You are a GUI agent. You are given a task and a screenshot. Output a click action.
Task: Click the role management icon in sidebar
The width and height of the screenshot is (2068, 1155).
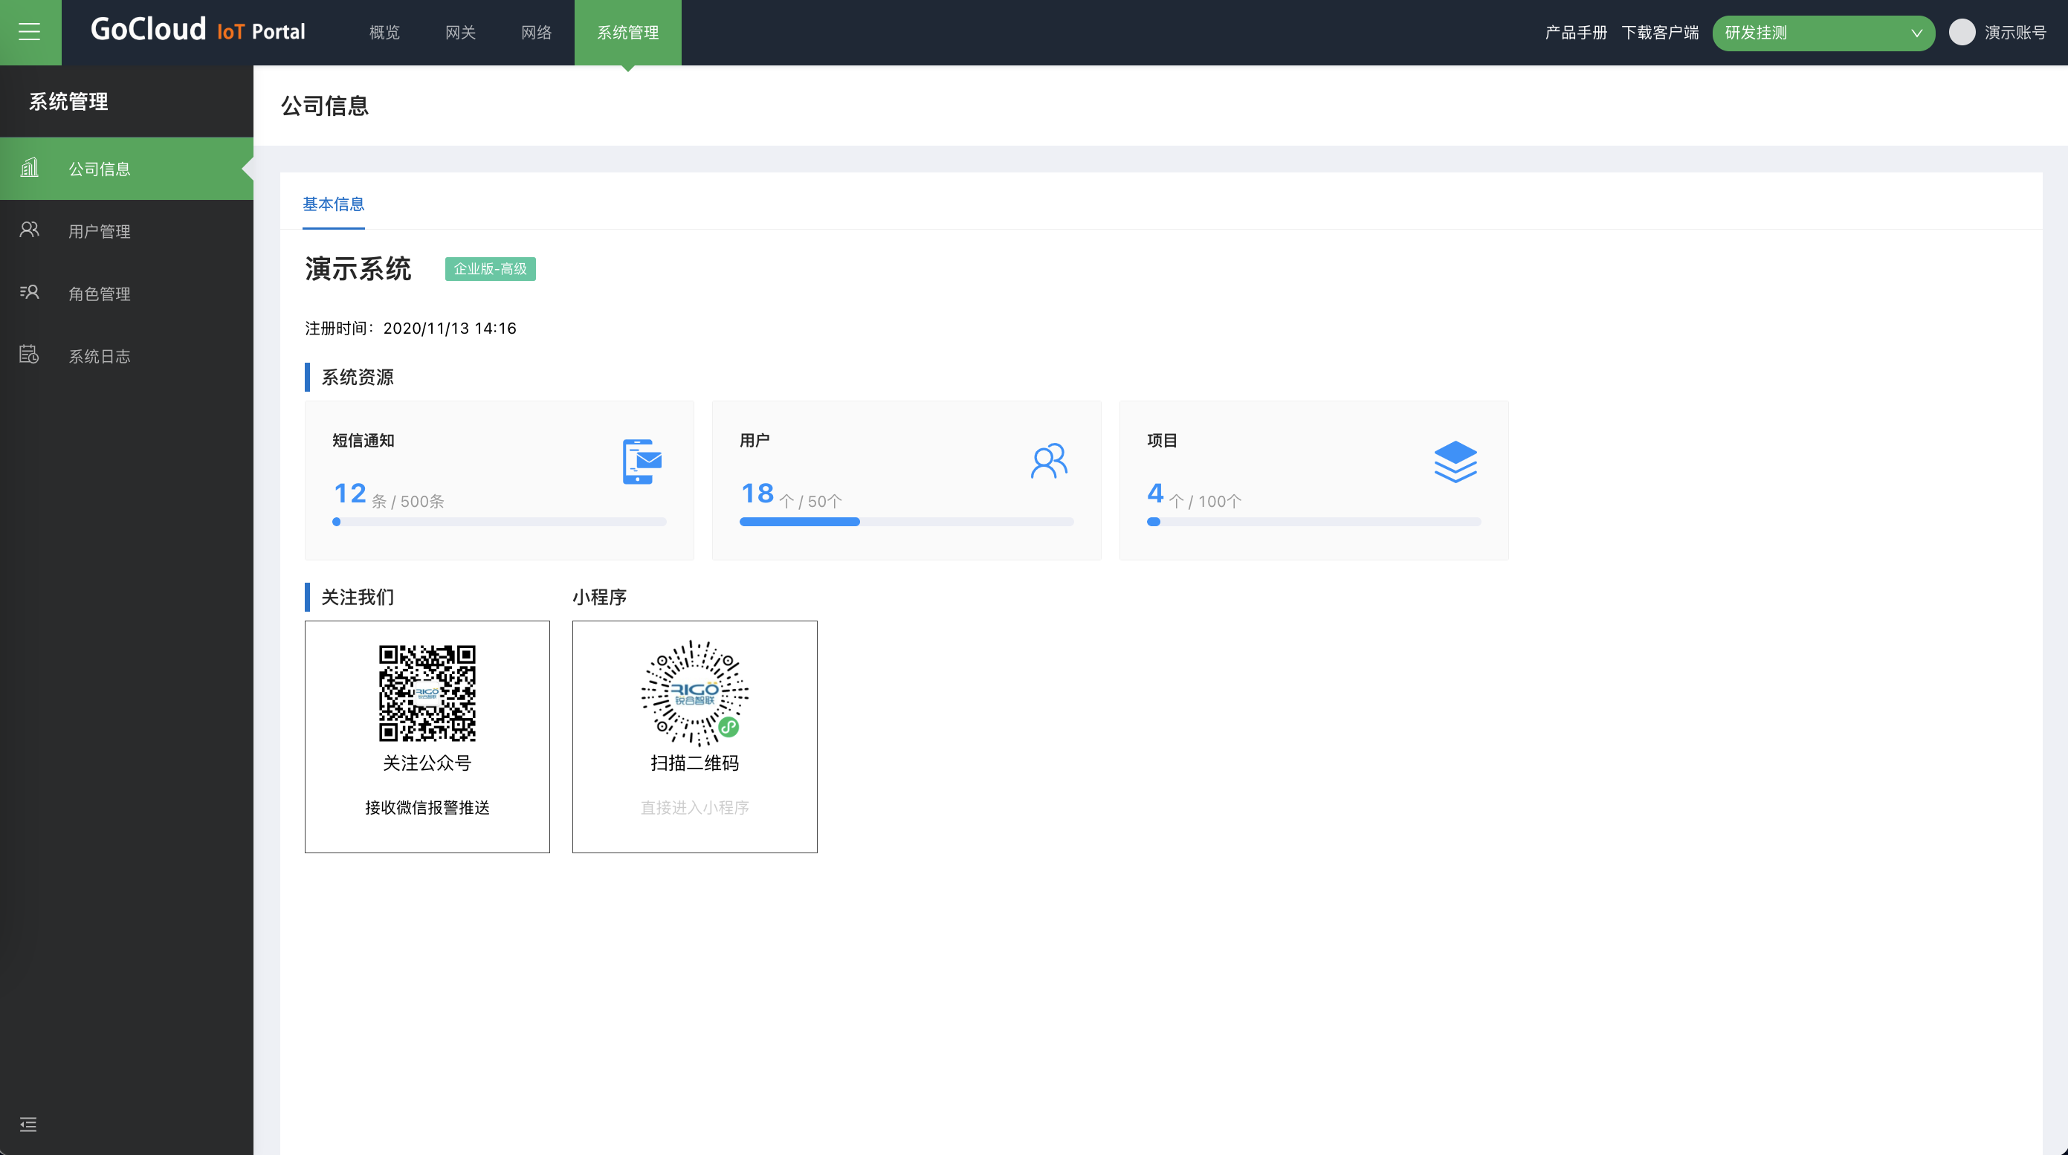30,292
